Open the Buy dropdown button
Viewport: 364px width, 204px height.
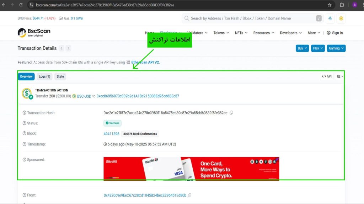pyautogui.click(x=302, y=48)
